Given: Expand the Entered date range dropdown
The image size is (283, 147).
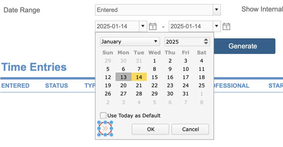Looking at the screenshot, I should coord(216,10).
